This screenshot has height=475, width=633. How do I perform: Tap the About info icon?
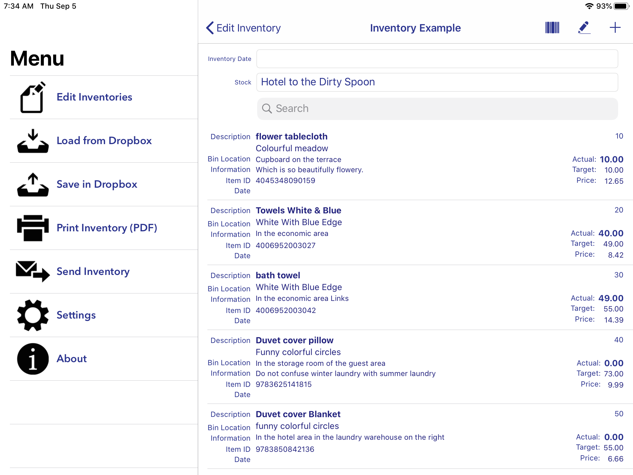32,359
